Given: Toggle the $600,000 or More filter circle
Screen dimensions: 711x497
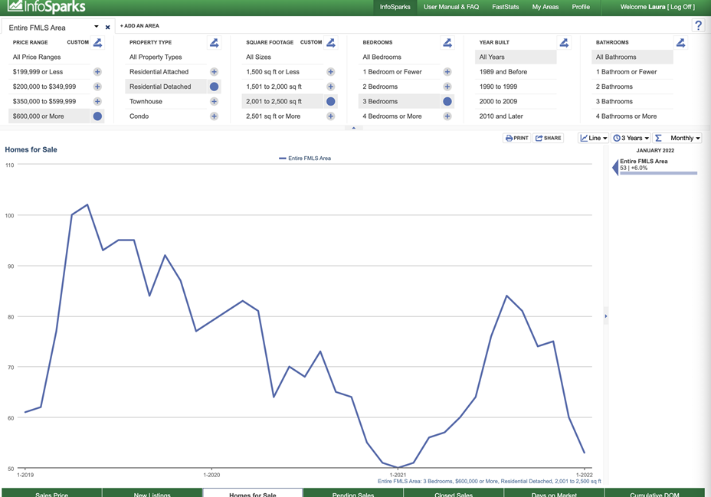Looking at the screenshot, I should [97, 116].
